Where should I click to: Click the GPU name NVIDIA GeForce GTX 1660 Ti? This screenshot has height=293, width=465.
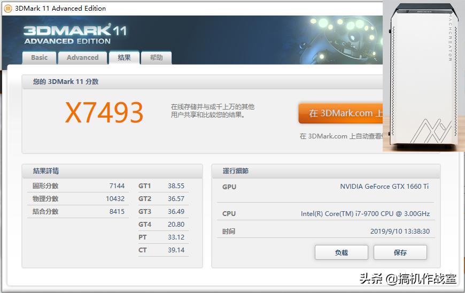click(x=384, y=186)
